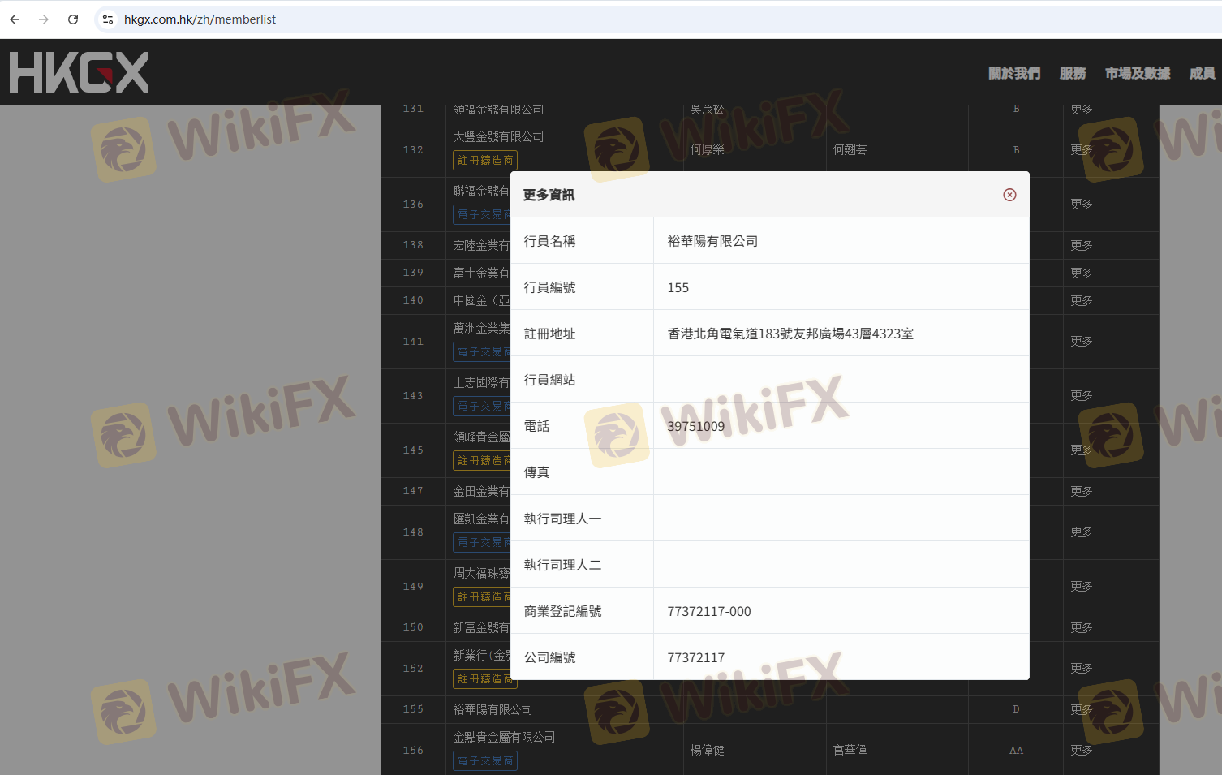Click the 電子交易商 tag under 金點貴金屬有限公司
This screenshot has height=775, width=1222.
(x=485, y=760)
